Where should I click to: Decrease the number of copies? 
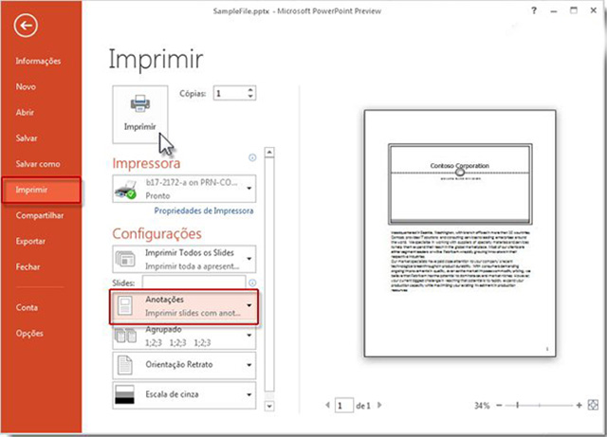click(250, 97)
